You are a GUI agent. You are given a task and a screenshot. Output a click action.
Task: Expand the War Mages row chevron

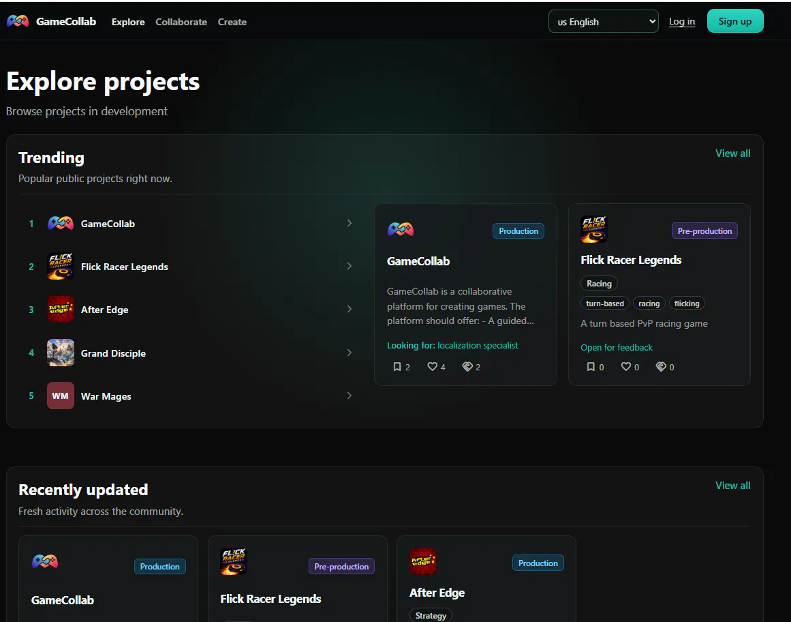(x=349, y=396)
